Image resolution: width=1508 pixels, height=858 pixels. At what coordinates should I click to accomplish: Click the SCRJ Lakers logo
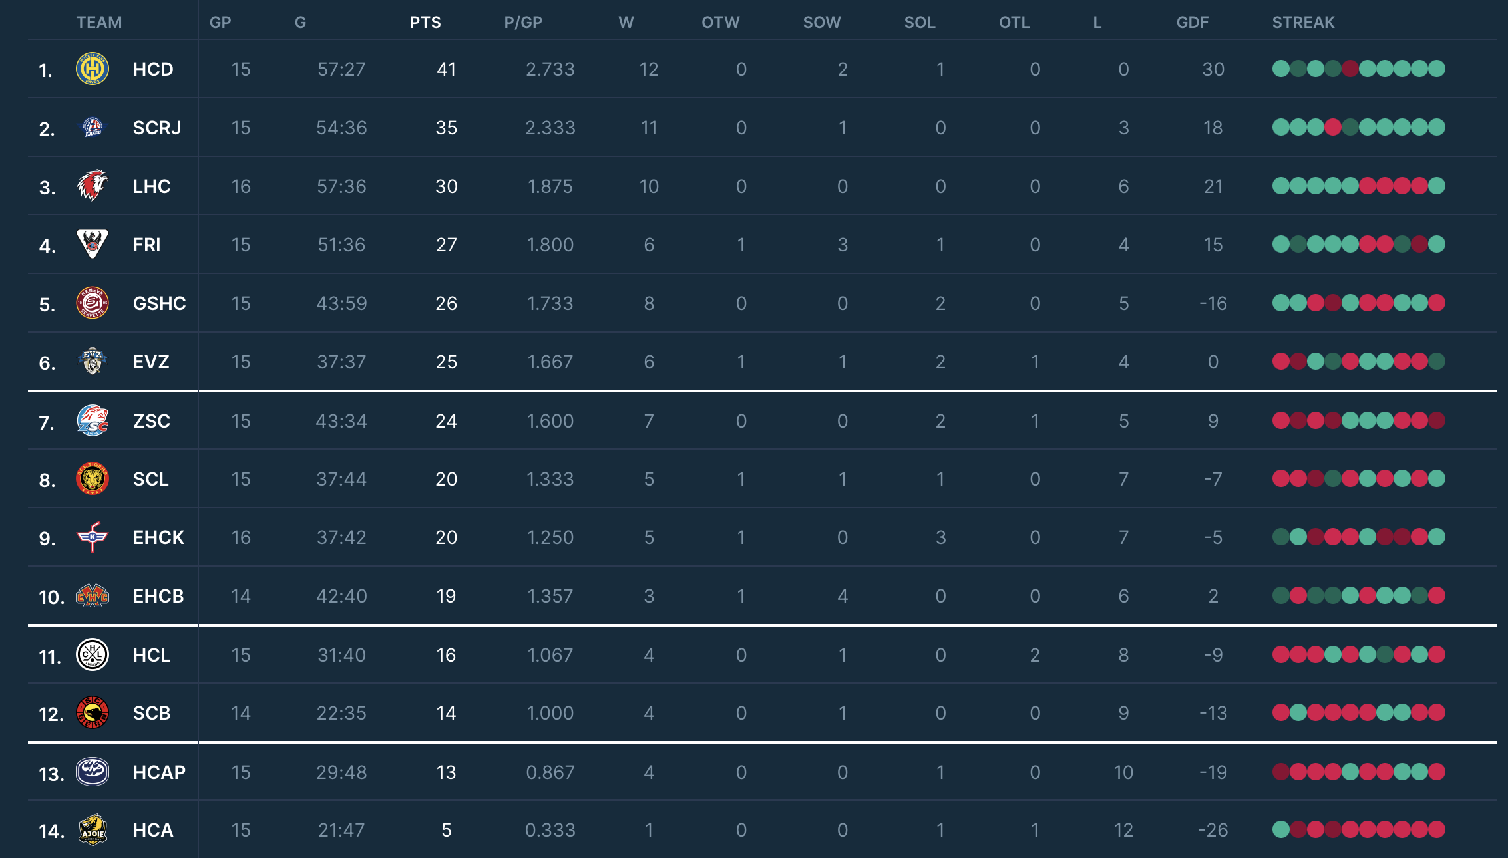pos(93,127)
